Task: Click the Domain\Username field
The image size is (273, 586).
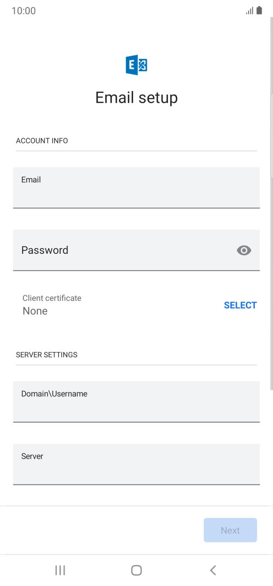Action: click(136, 402)
